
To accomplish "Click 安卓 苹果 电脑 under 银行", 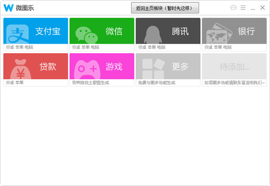I will (218, 47).
